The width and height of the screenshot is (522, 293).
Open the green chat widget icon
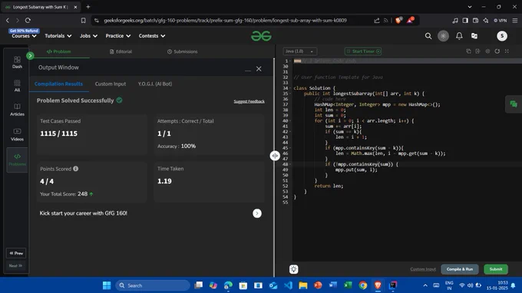pos(514,104)
